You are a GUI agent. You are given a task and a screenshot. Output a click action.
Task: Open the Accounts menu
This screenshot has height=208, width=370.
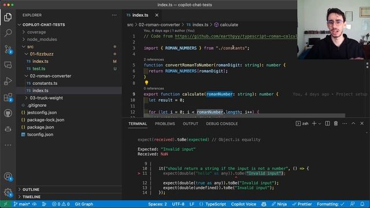tap(8, 176)
